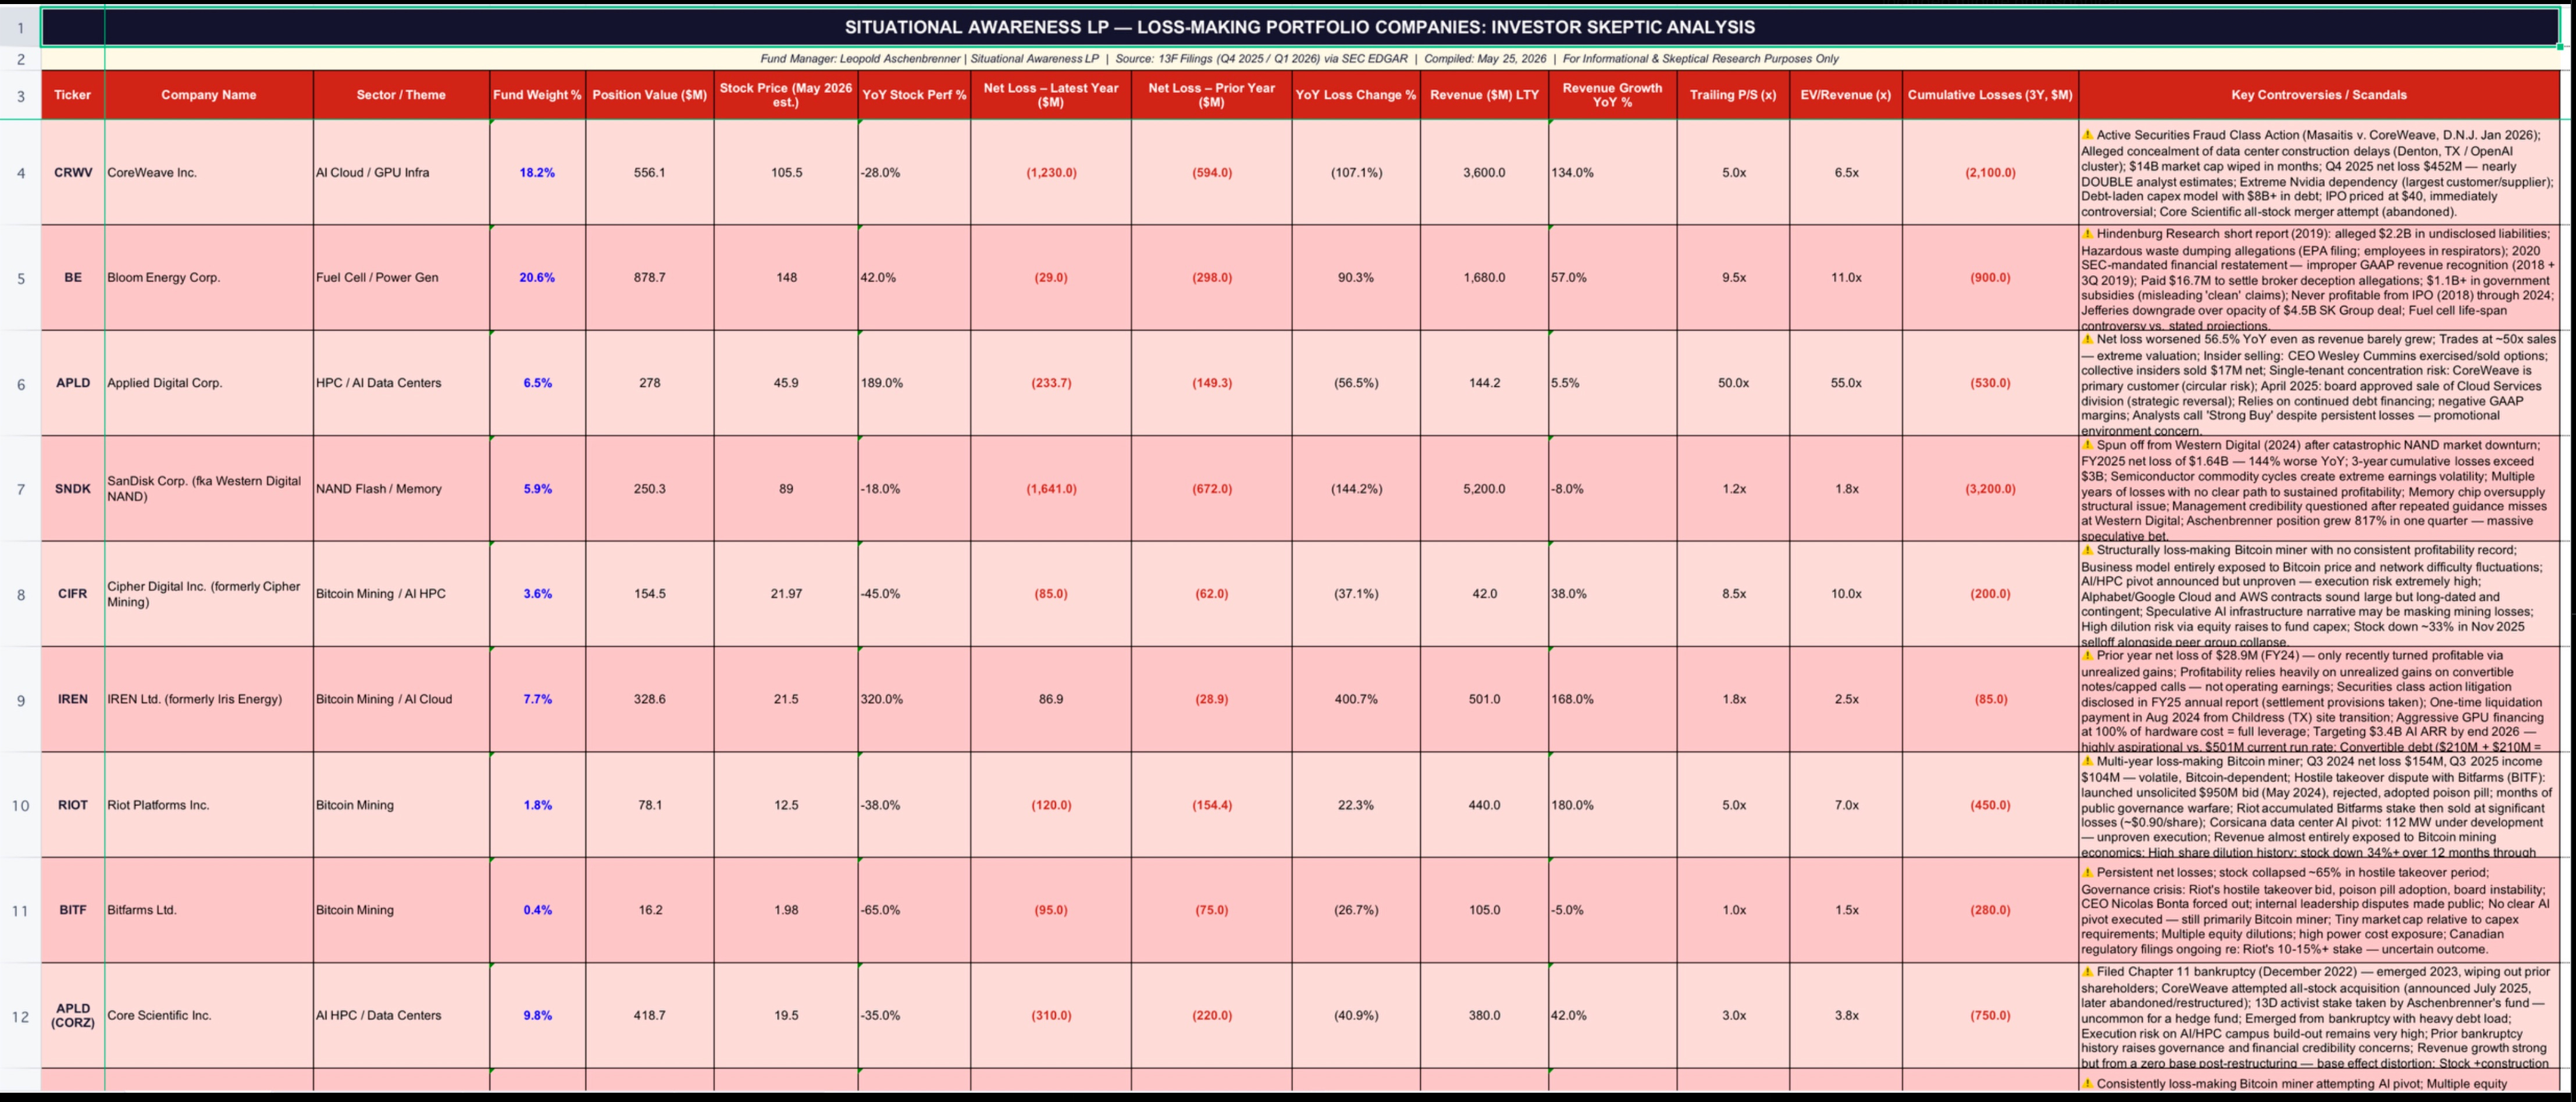Select 'Stock Price (May 2026 est.)' header

[786, 95]
